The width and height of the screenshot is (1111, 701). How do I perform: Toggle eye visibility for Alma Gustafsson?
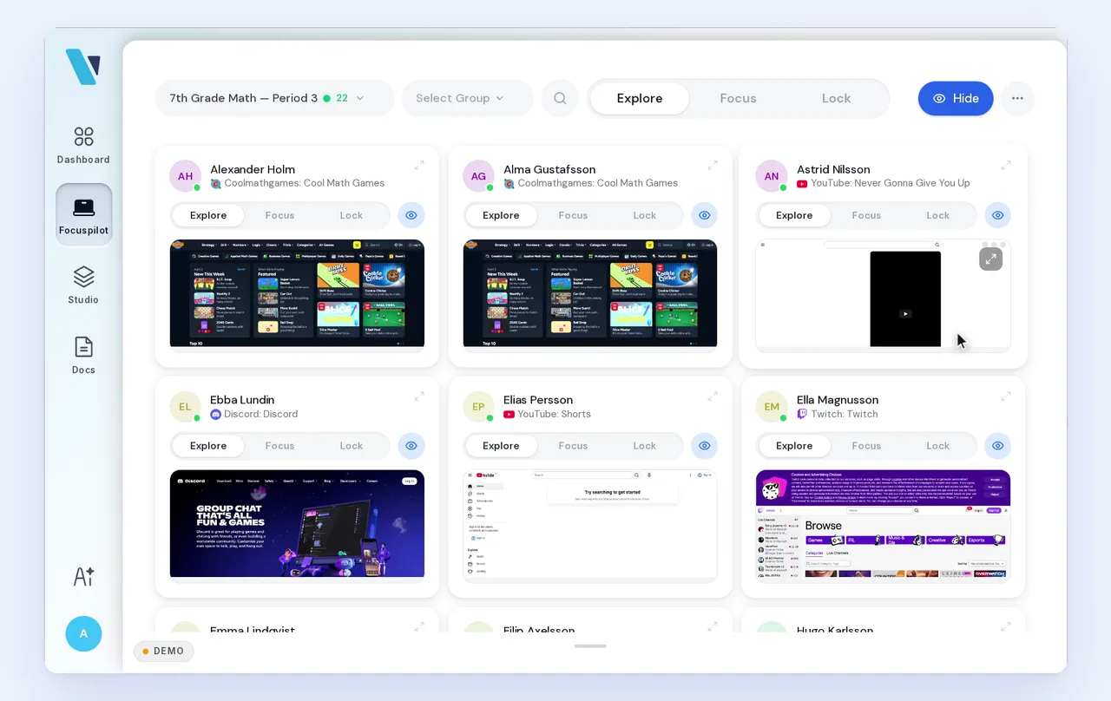705,215
